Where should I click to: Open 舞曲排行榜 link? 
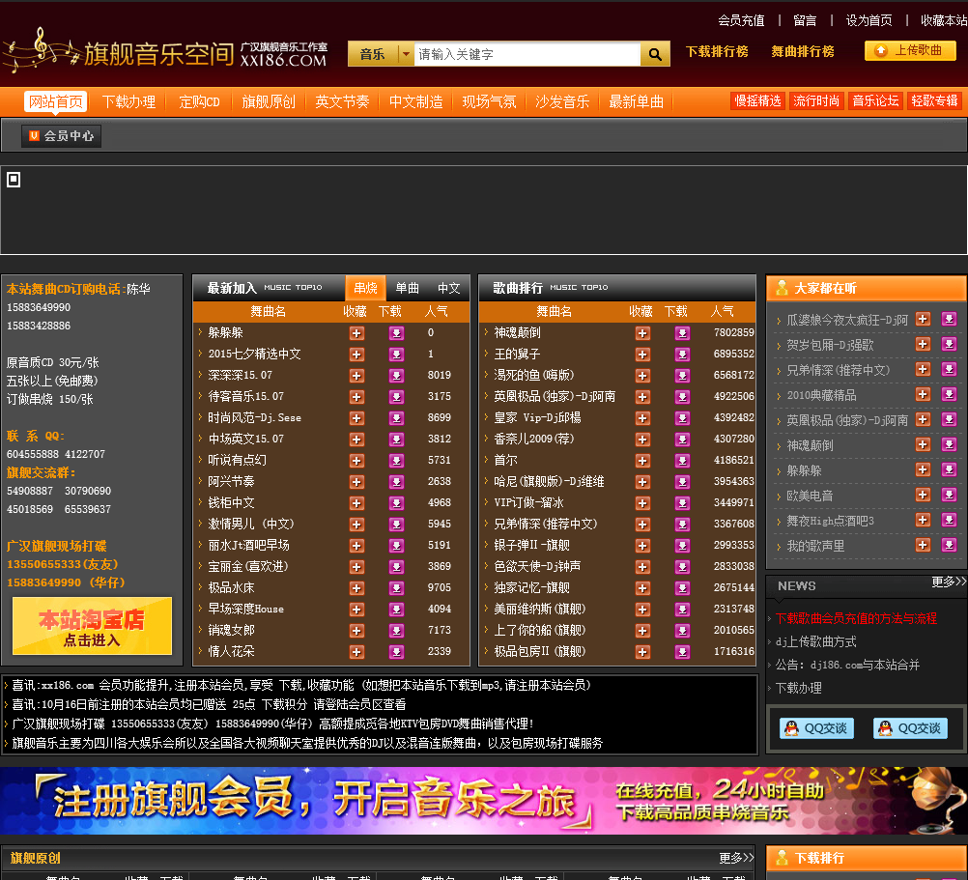pos(803,52)
